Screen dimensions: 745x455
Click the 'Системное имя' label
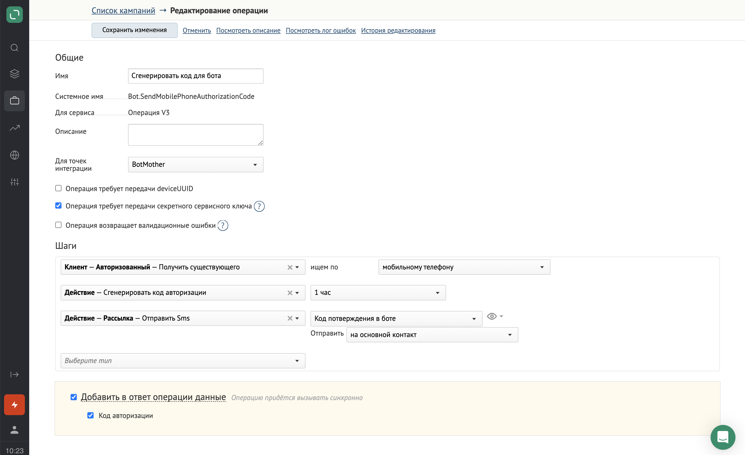point(79,97)
